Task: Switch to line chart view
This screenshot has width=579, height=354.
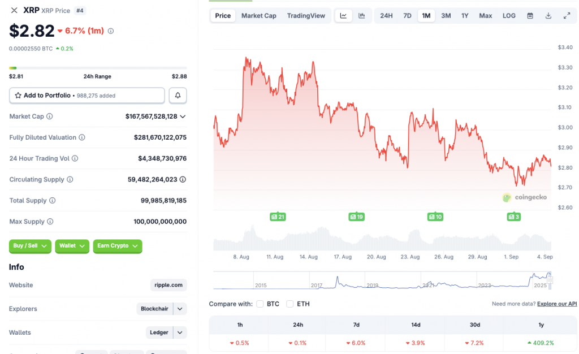Action: 343,16
